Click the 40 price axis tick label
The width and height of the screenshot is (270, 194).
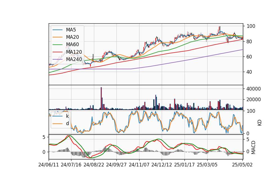click(x=249, y=72)
